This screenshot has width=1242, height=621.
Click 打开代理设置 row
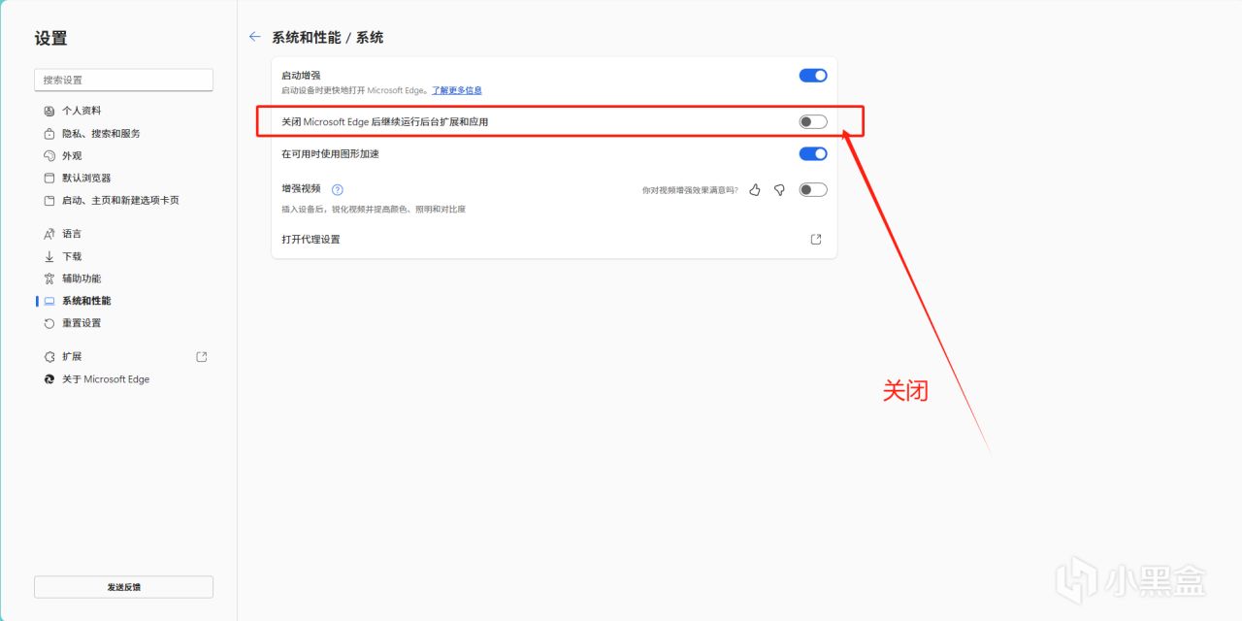(x=554, y=239)
